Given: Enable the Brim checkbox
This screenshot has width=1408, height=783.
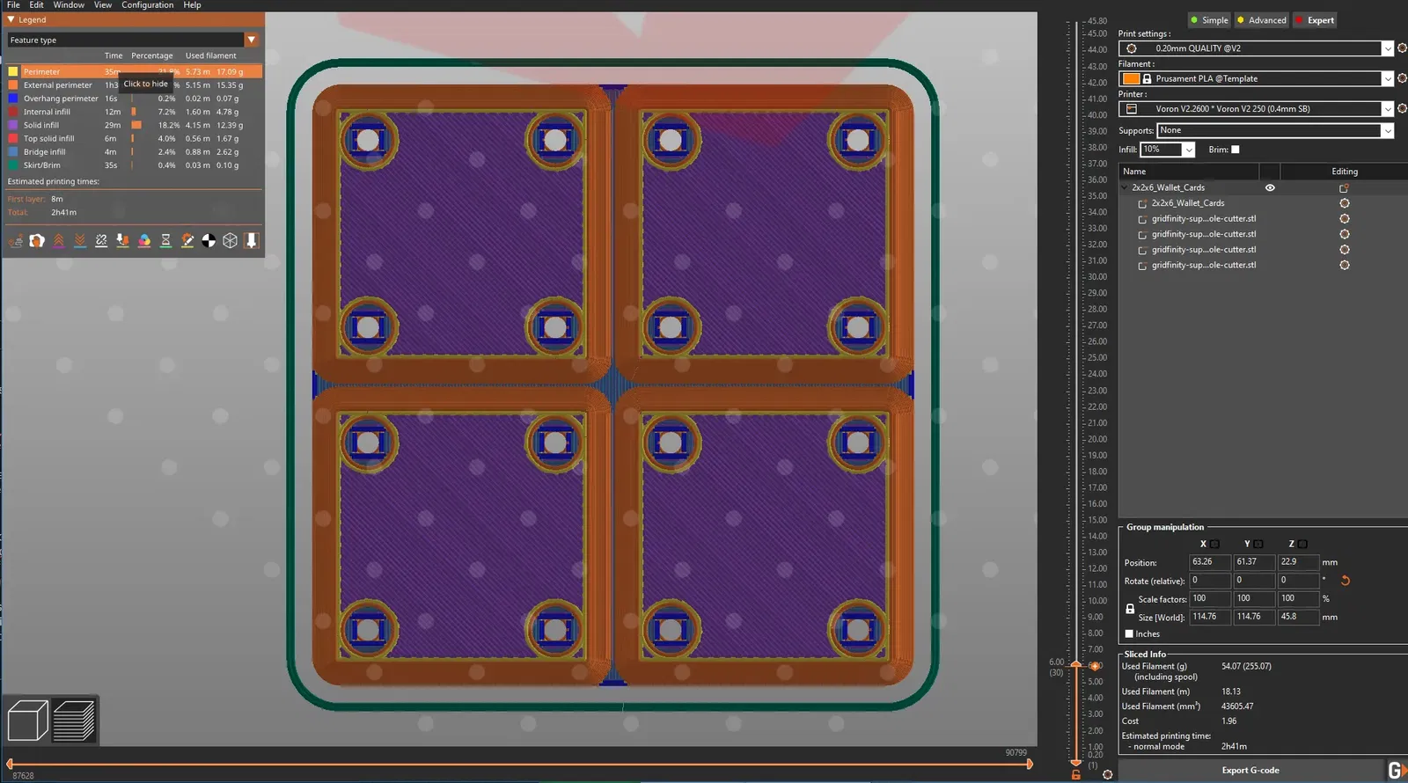Looking at the screenshot, I should [x=1235, y=150].
